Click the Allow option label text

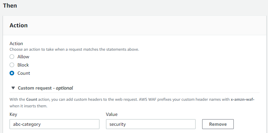[23, 57]
